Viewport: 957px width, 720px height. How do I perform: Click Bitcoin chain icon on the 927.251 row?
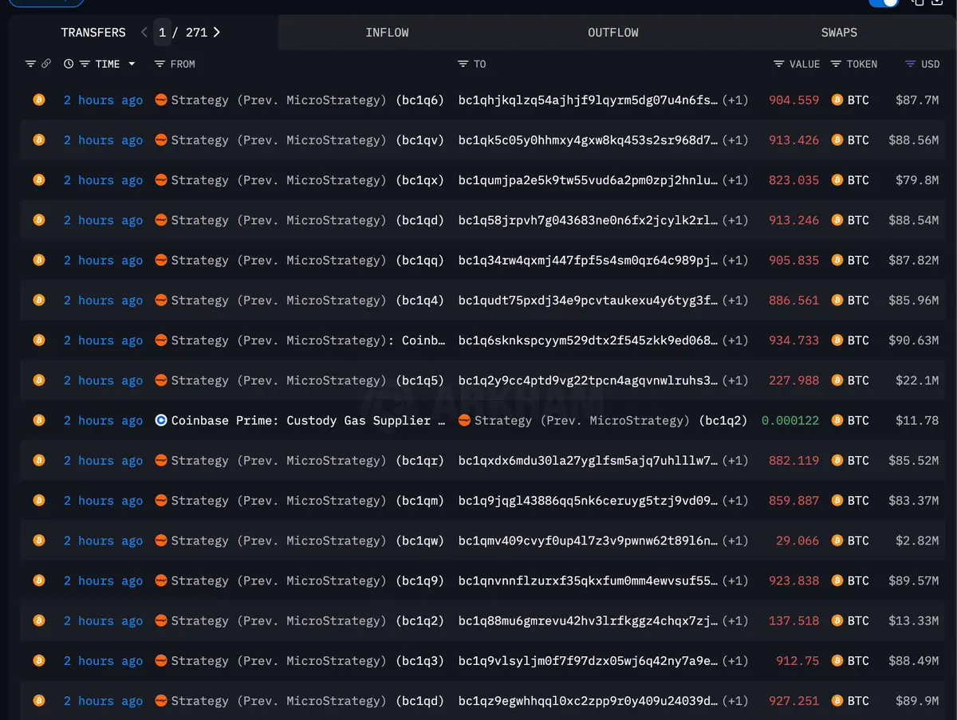[38, 700]
